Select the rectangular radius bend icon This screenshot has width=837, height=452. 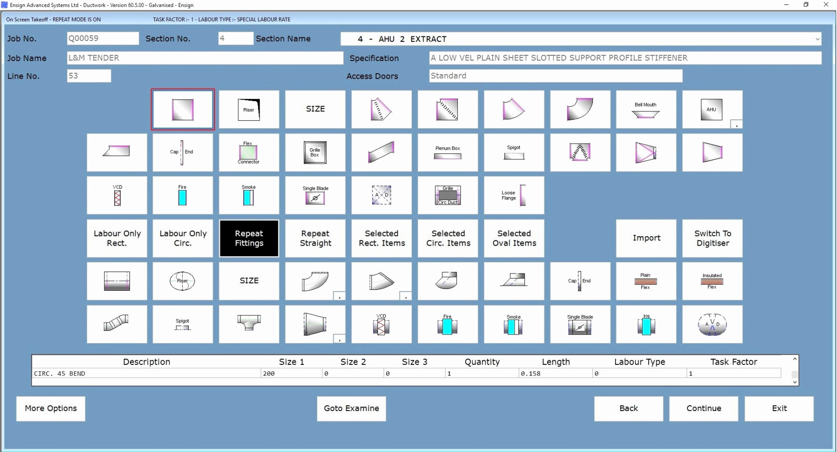(580, 110)
